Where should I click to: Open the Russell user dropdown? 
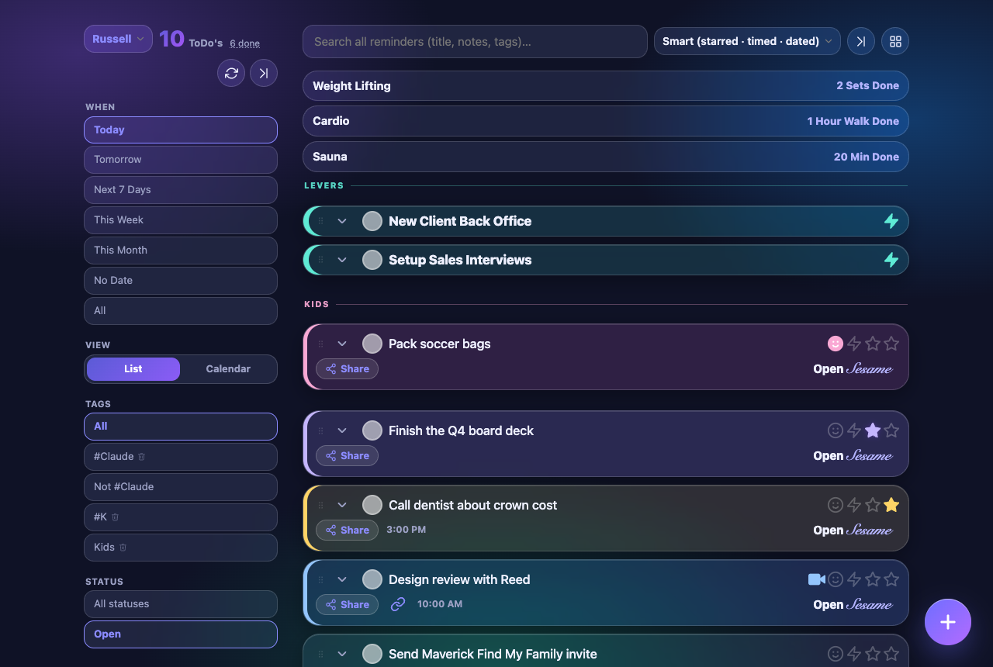(118, 39)
